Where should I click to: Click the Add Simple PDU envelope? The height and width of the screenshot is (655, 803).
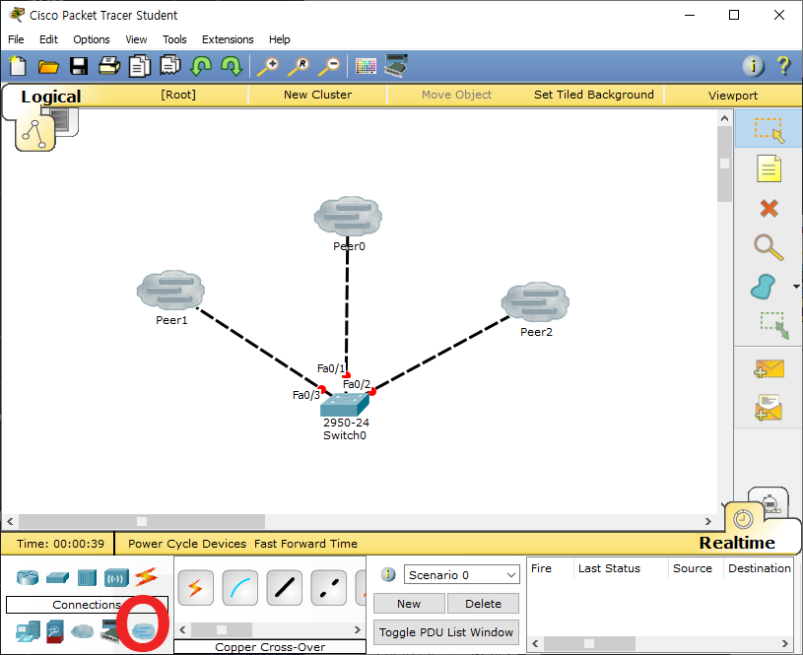tap(769, 368)
